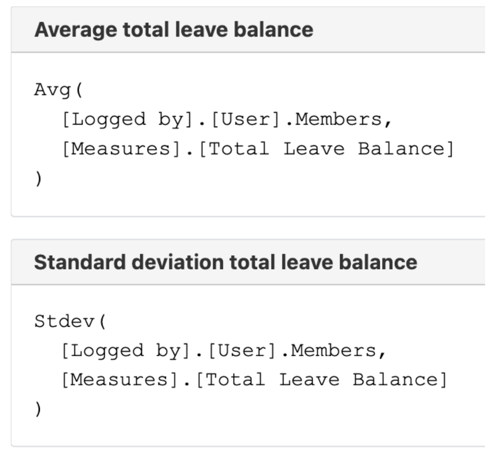Click the word "Standard" in the second heading
Viewport: 497px width, 457px height.
80,262
